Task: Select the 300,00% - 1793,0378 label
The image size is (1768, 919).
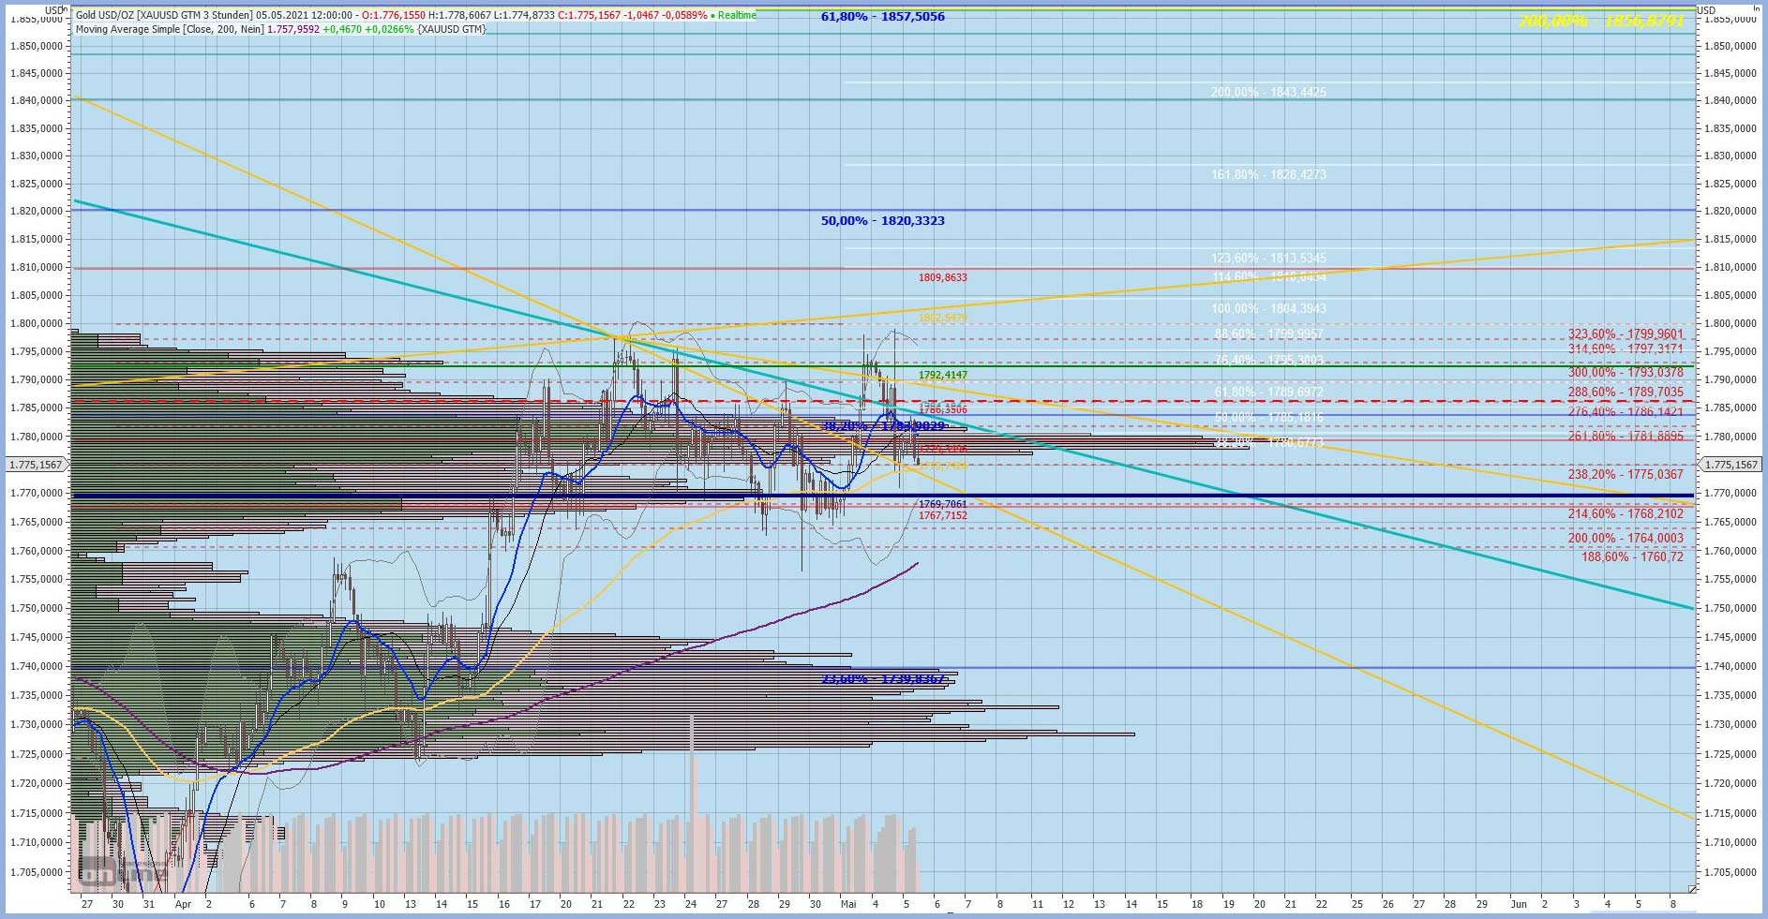Action: click(1626, 372)
